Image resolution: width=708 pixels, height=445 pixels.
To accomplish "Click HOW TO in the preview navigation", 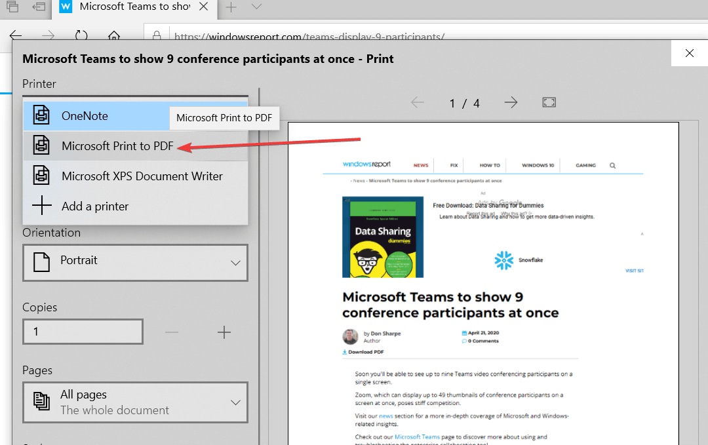I will [x=490, y=165].
